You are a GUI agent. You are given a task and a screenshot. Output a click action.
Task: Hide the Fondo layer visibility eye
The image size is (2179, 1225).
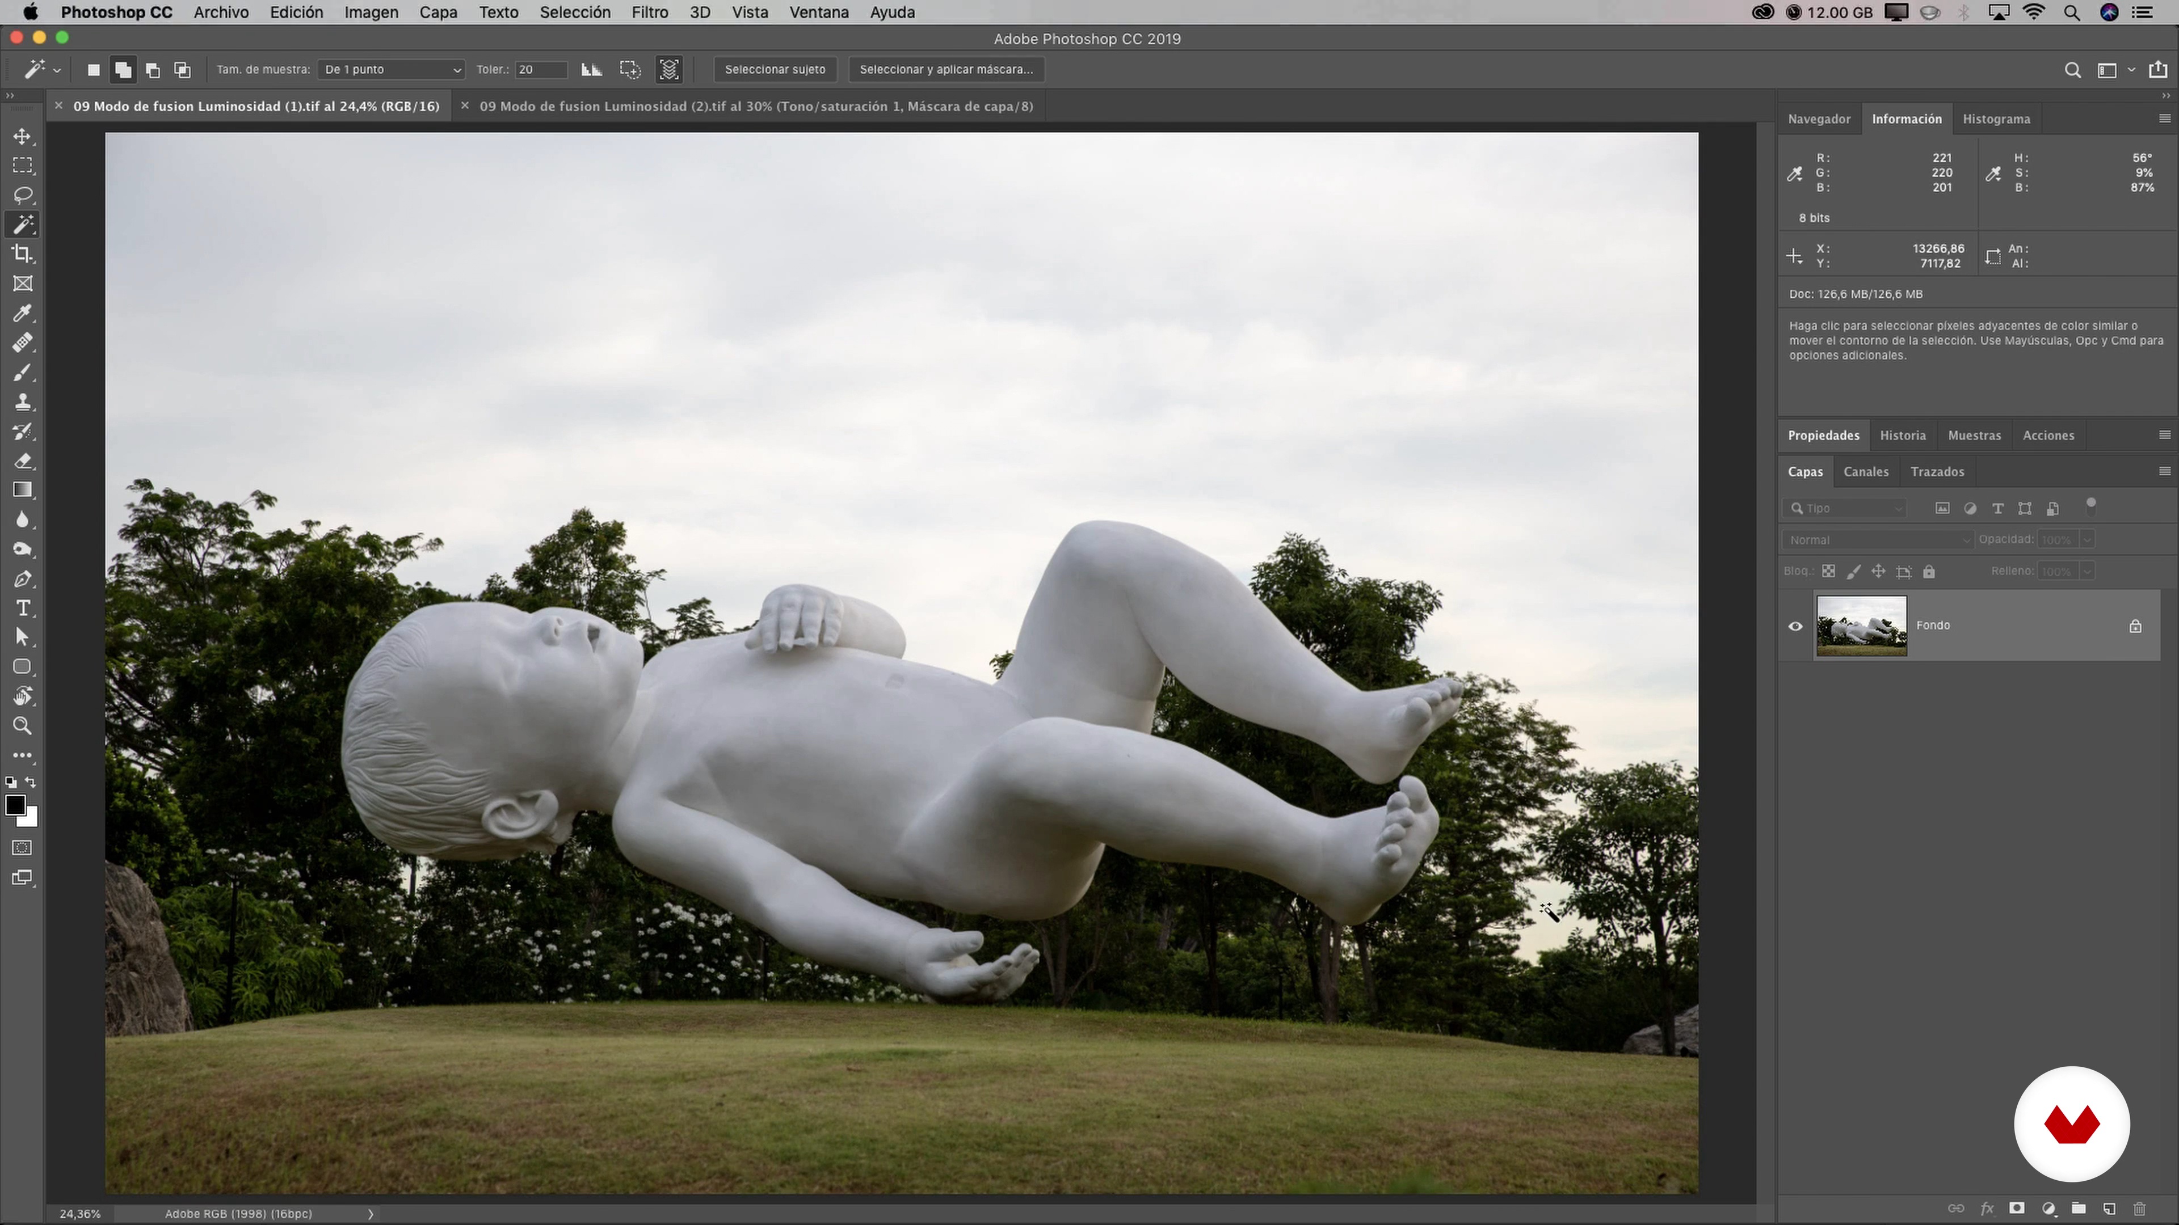1796,627
